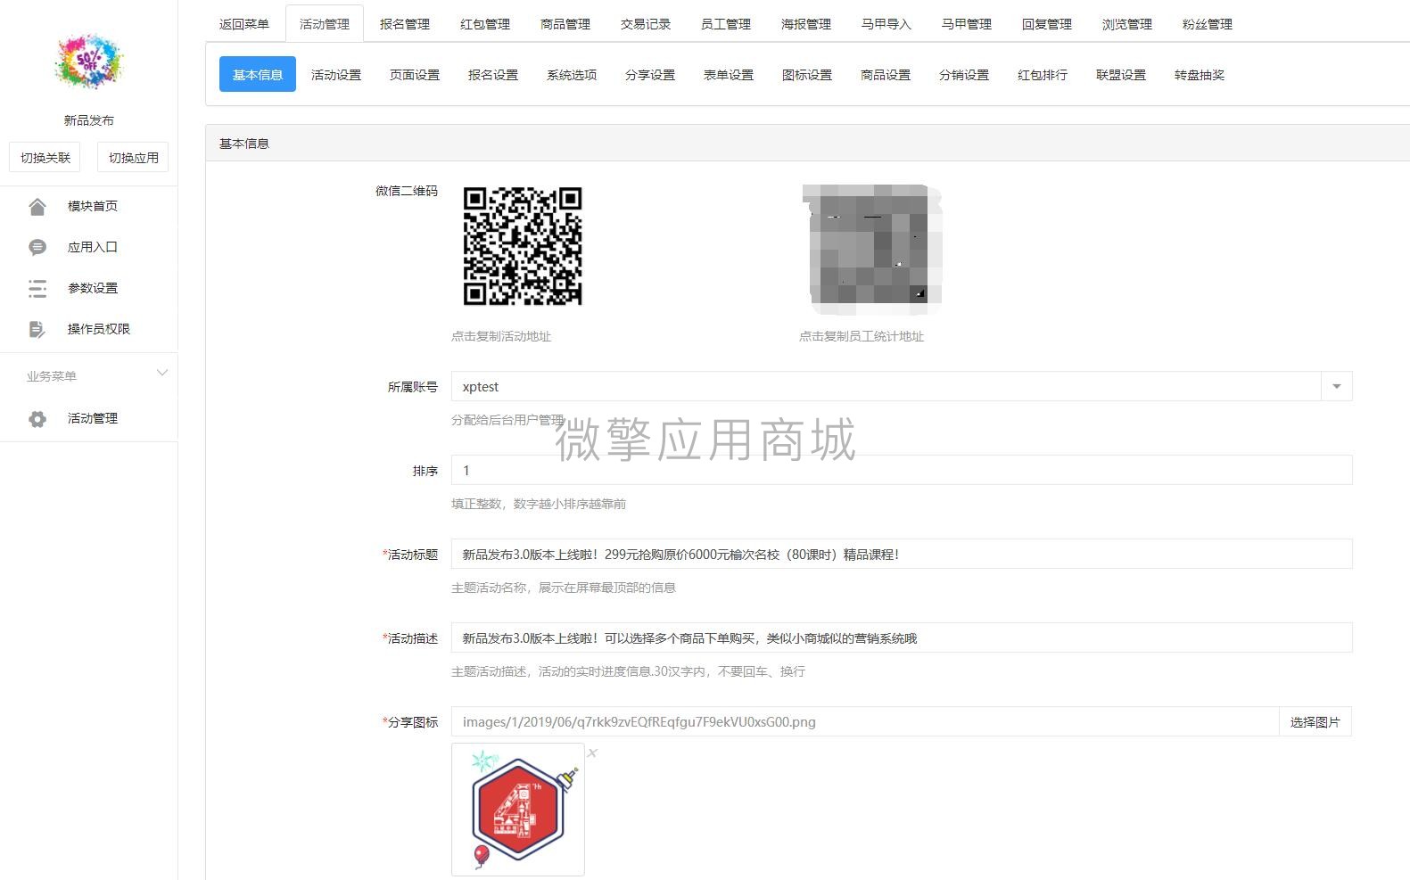Open the 分销设置 sub-tab
Image resolution: width=1410 pixels, height=880 pixels.
click(x=964, y=75)
